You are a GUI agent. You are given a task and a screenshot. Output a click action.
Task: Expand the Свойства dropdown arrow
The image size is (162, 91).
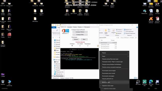(113, 34)
